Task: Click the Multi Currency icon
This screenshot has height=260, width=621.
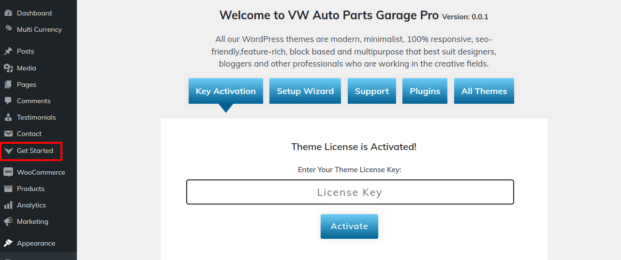Action: pos(8,29)
